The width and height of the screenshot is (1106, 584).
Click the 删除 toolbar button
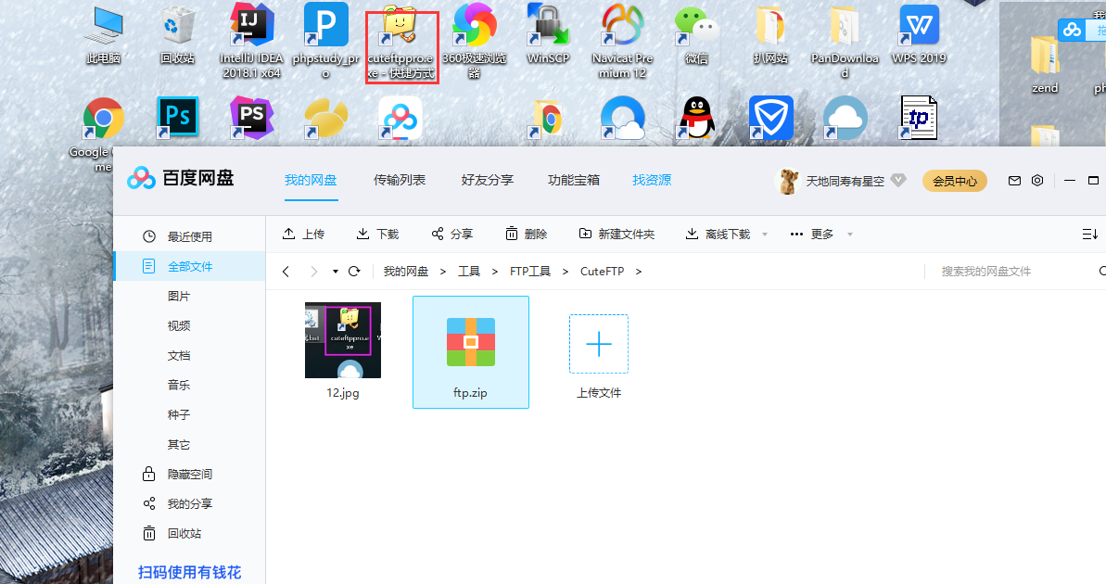click(x=527, y=235)
